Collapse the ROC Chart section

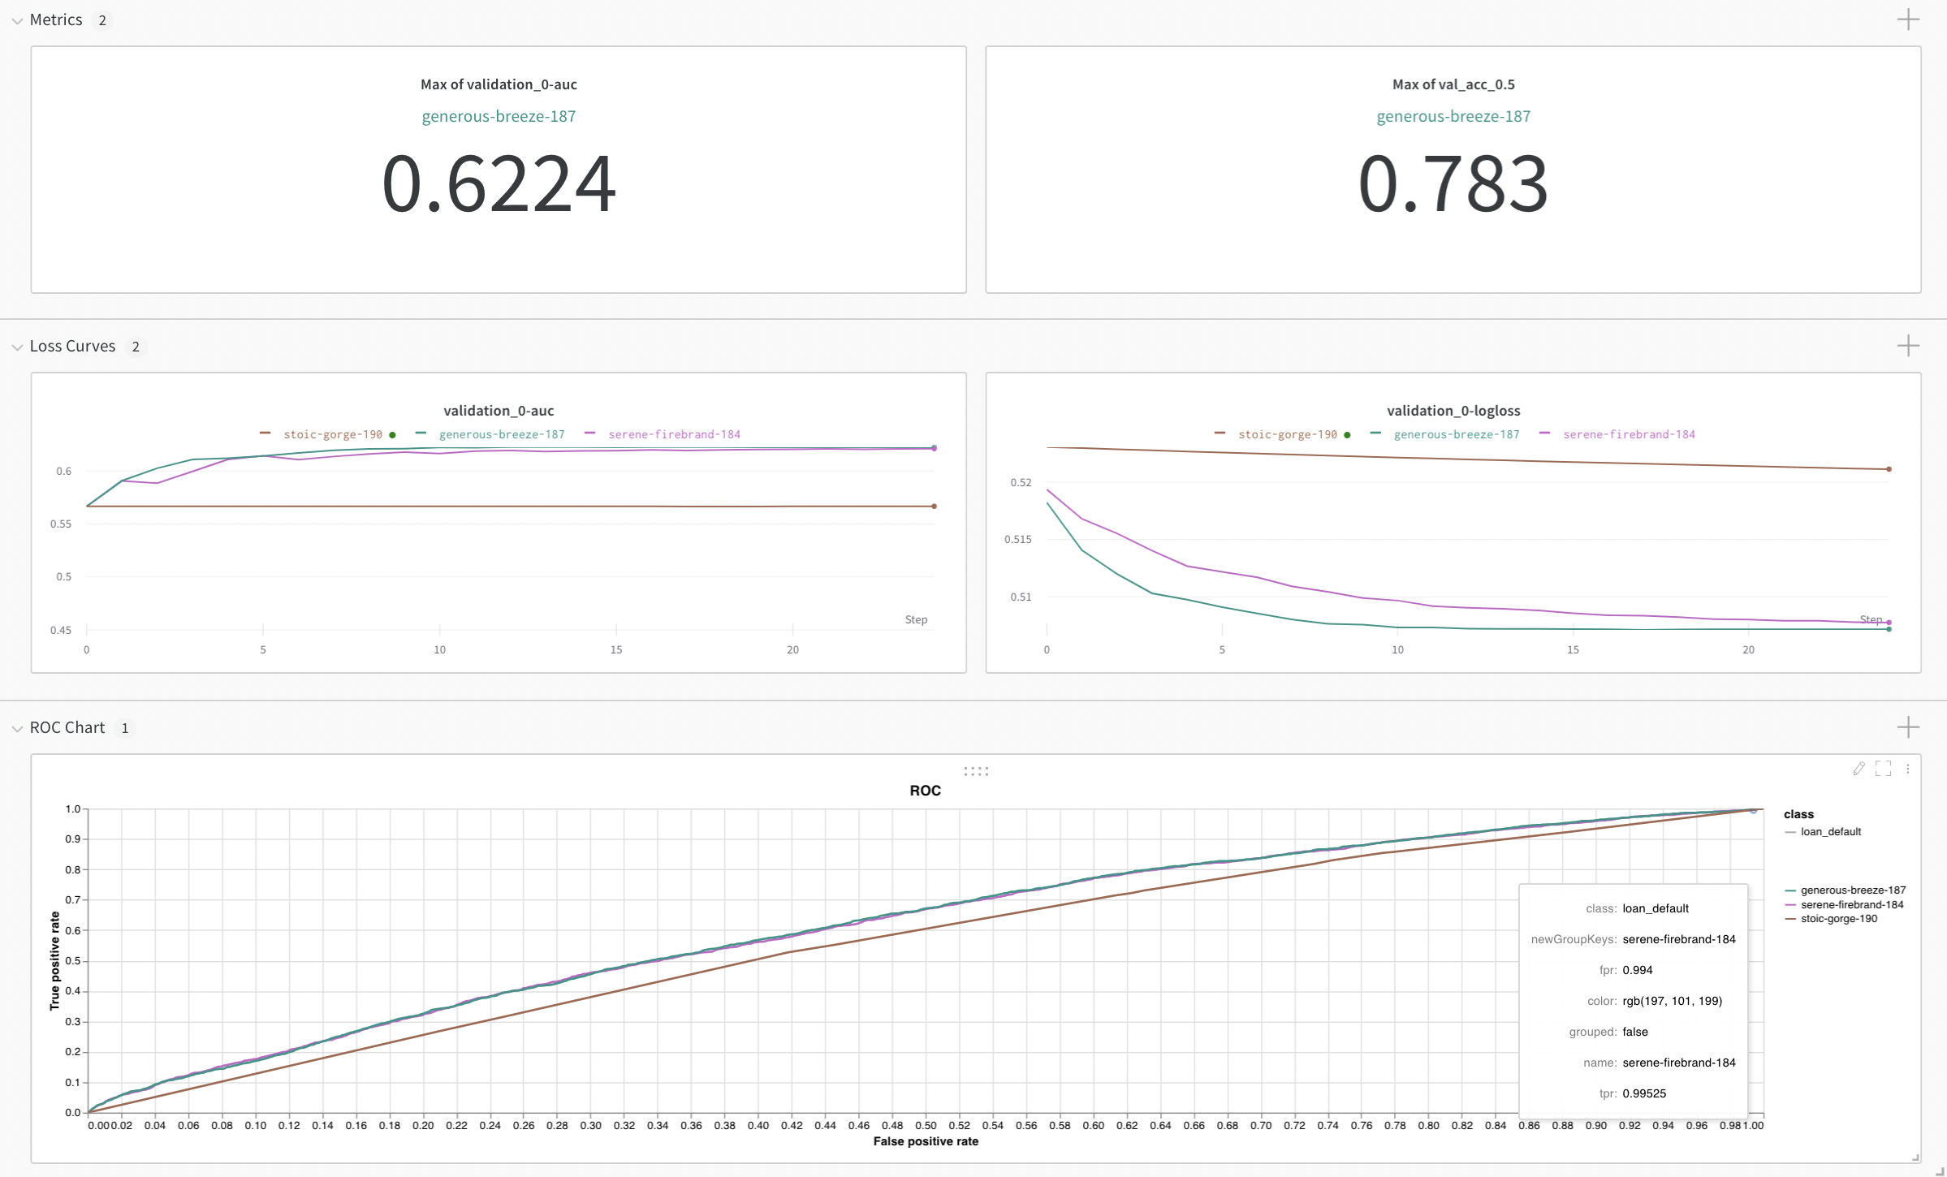pos(18,727)
